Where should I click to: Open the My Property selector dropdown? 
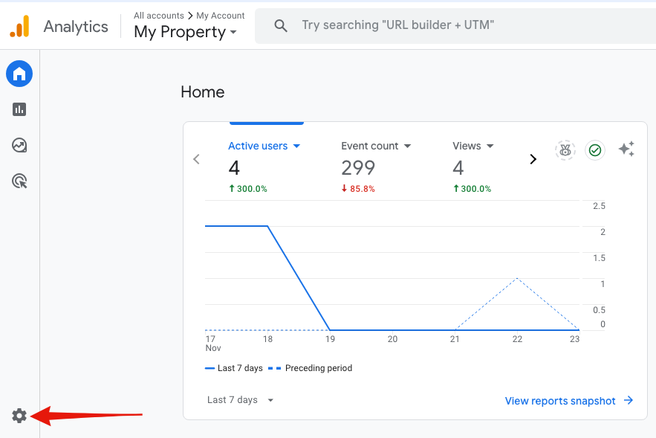point(185,32)
